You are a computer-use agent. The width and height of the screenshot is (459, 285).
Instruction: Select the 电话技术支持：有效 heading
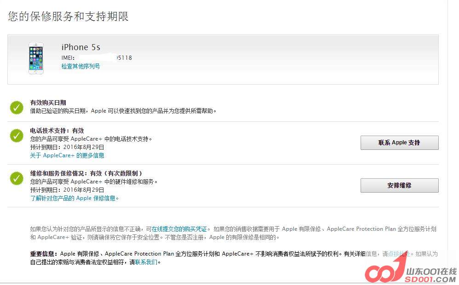tap(57, 131)
